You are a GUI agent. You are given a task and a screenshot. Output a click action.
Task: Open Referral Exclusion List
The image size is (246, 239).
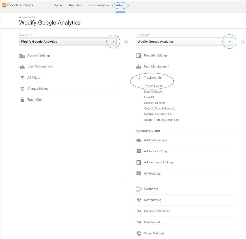pos(158,114)
